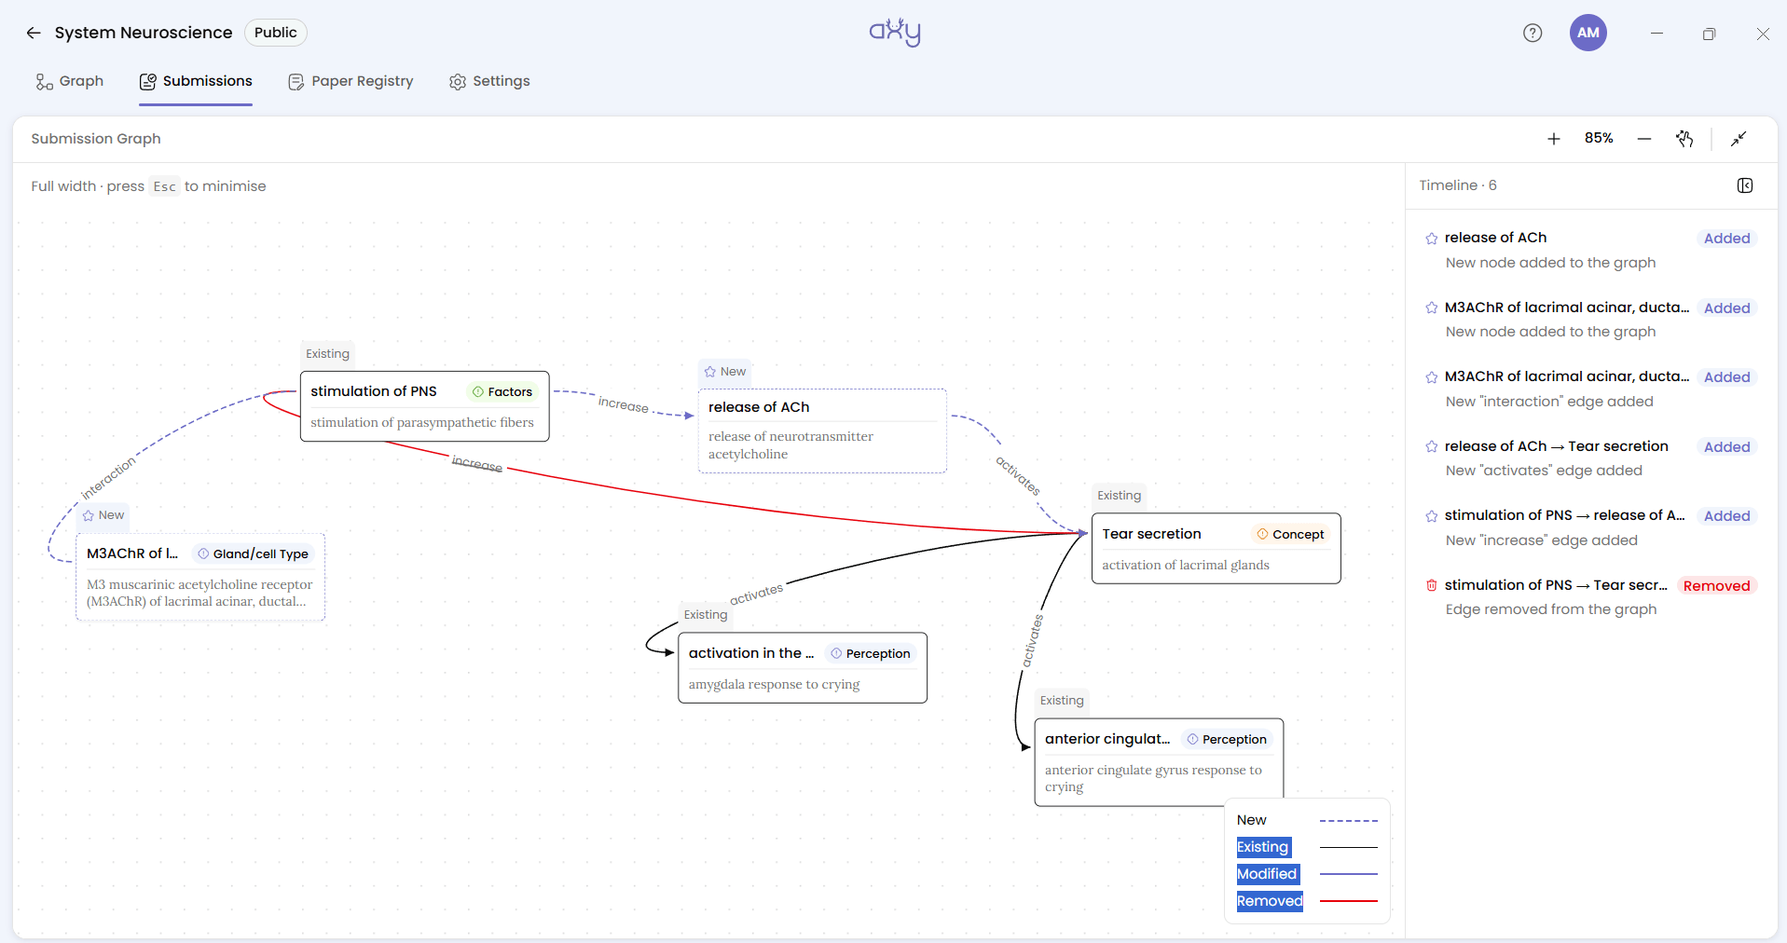The height and width of the screenshot is (943, 1787).
Task: Toggle Removed in the legend
Action: 1270,901
